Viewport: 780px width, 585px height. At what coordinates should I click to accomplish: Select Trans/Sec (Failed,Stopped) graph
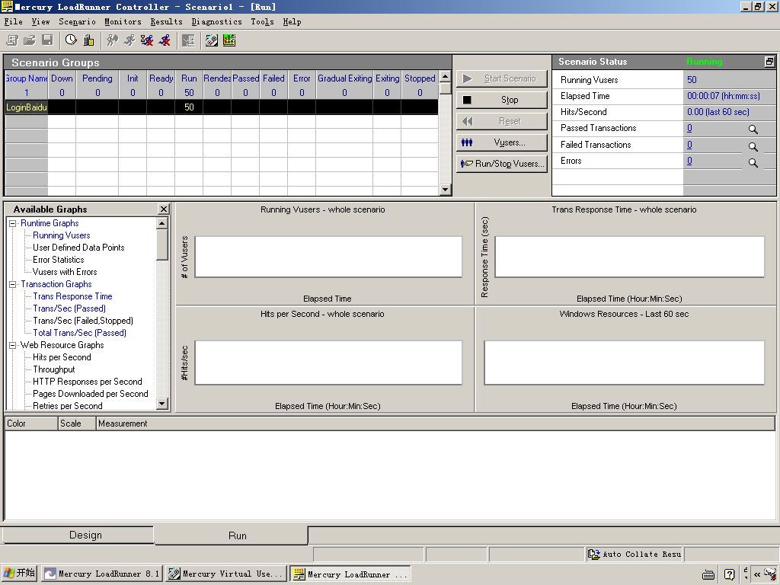point(82,321)
